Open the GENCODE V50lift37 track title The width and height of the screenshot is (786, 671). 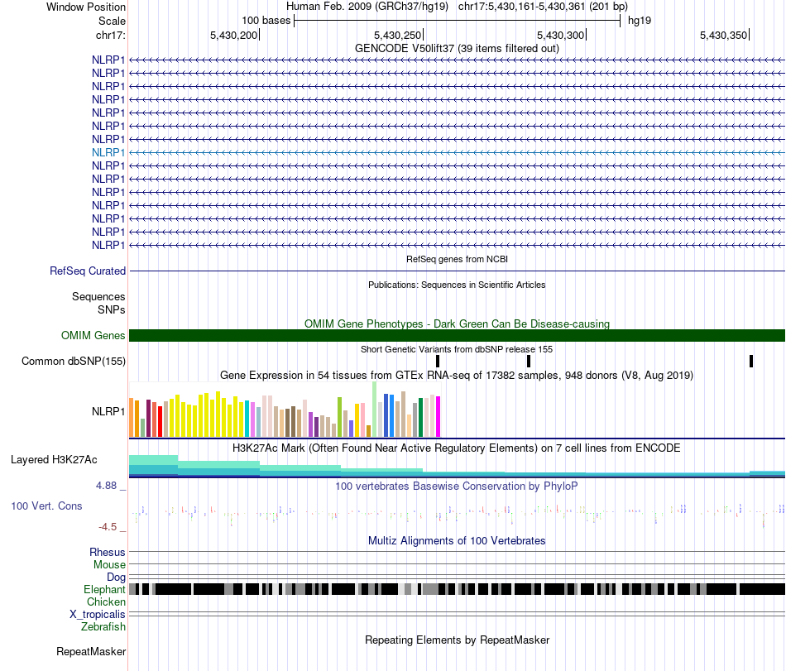[x=457, y=49]
